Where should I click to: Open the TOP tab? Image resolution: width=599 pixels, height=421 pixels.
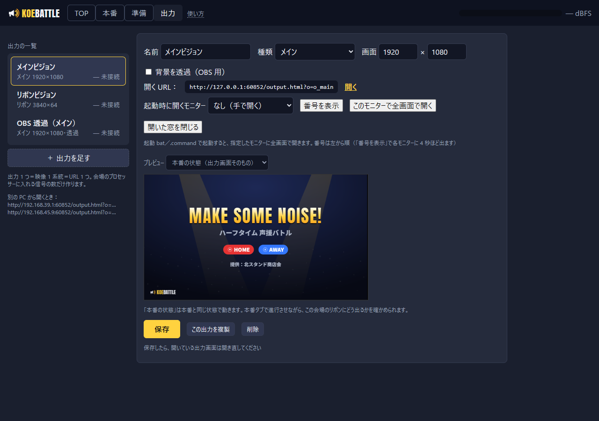pos(81,13)
